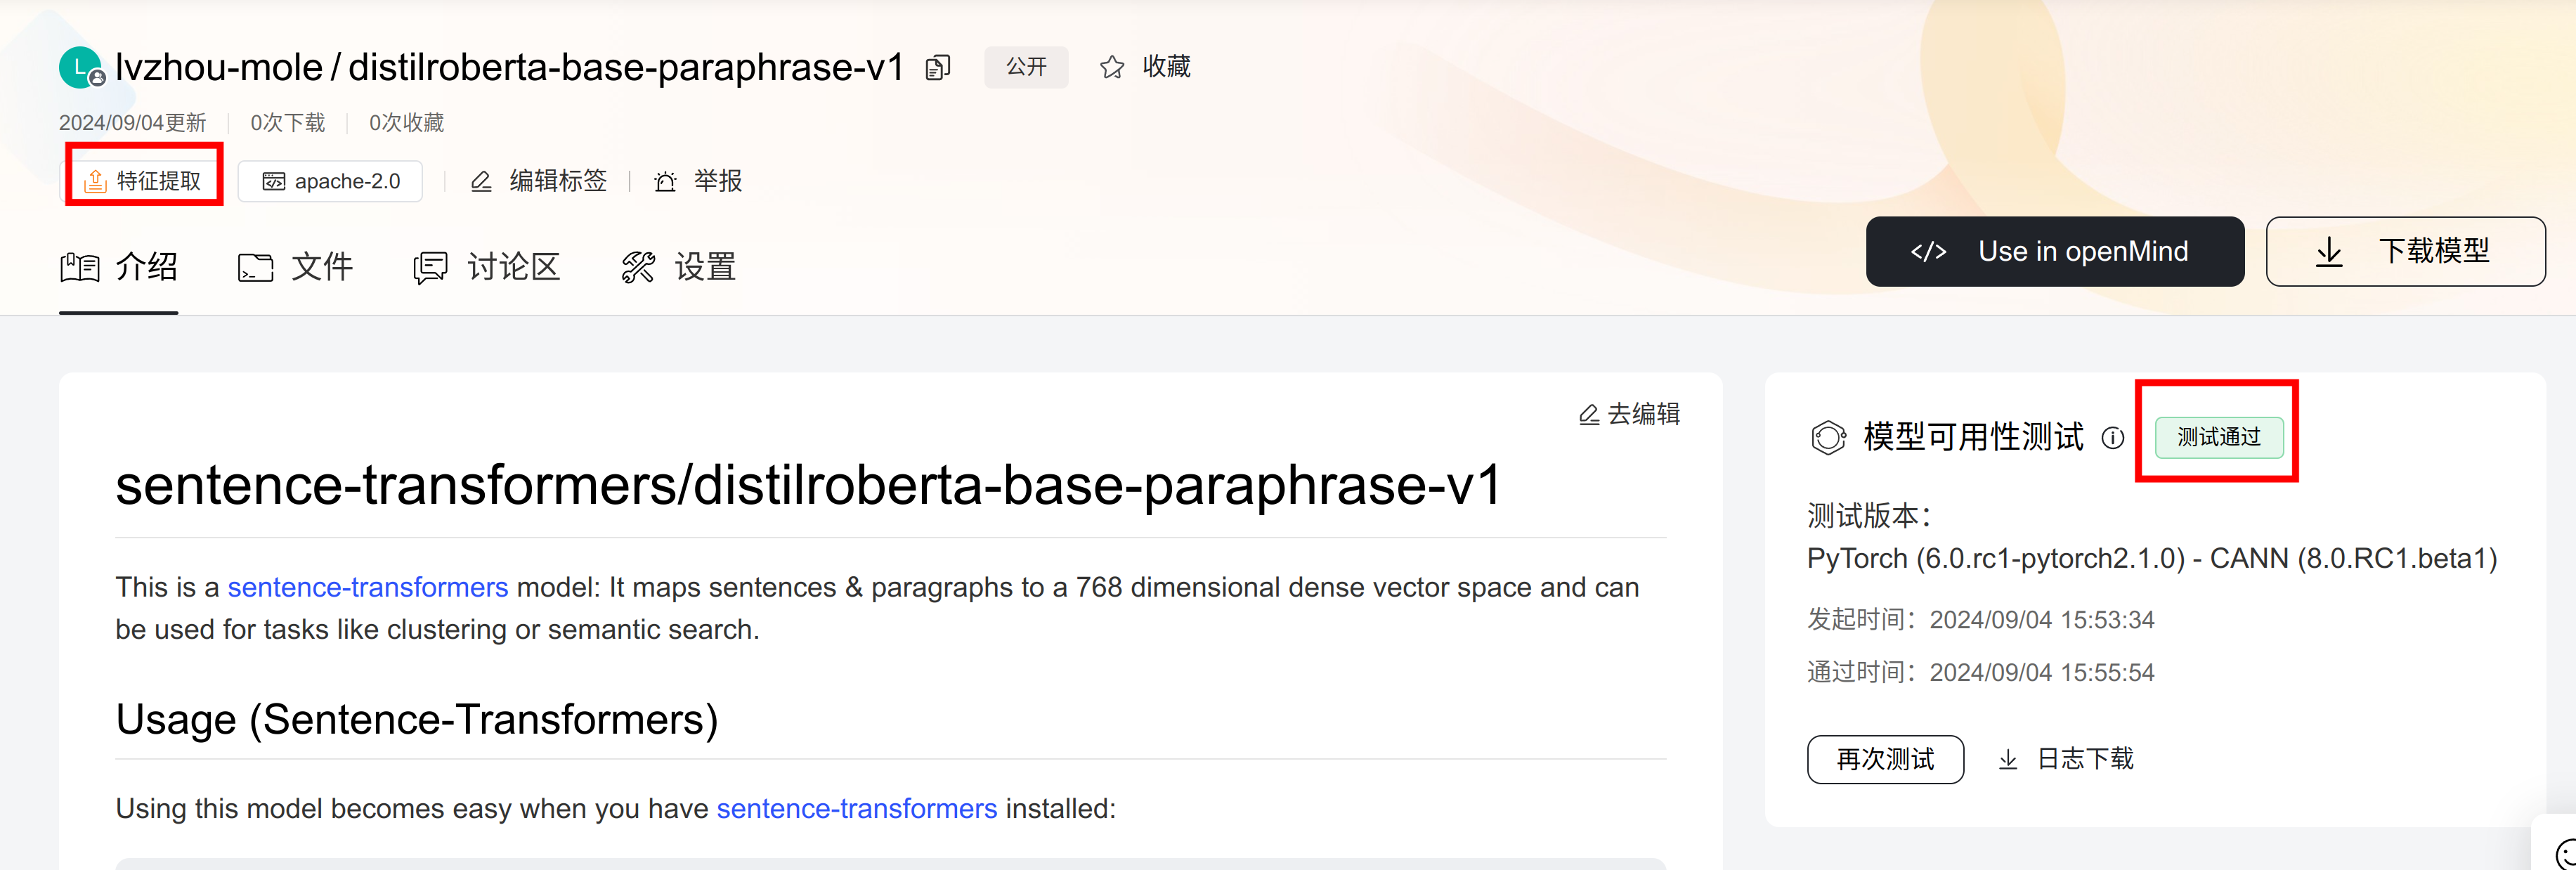The height and width of the screenshot is (870, 2576).
Task: Click the star favorite icon
Action: point(1111,67)
